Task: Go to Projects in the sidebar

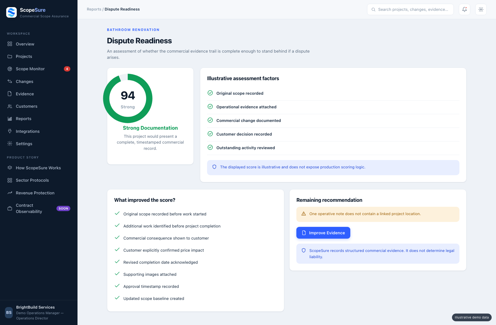Action: [39, 56]
